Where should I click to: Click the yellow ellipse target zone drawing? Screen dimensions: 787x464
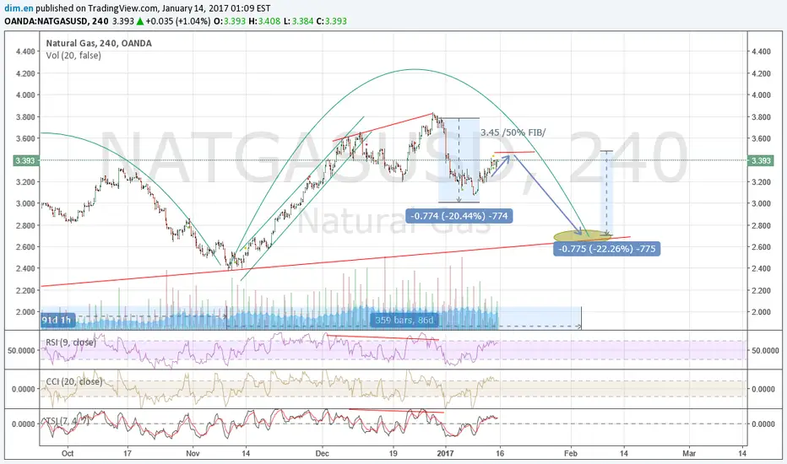(x=582, y=235)
